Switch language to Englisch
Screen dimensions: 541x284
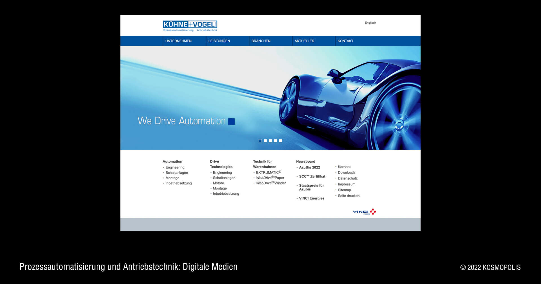pos(370,23)
